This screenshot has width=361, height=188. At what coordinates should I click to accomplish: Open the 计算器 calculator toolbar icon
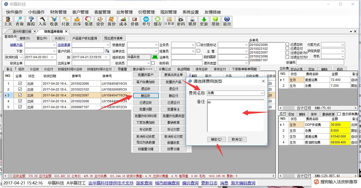click(x=169, y=21)
